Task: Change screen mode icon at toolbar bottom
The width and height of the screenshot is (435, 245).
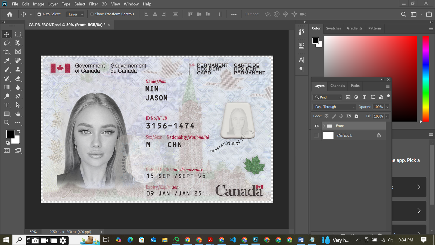Action: pyautogui.click(x=18, y=151)
